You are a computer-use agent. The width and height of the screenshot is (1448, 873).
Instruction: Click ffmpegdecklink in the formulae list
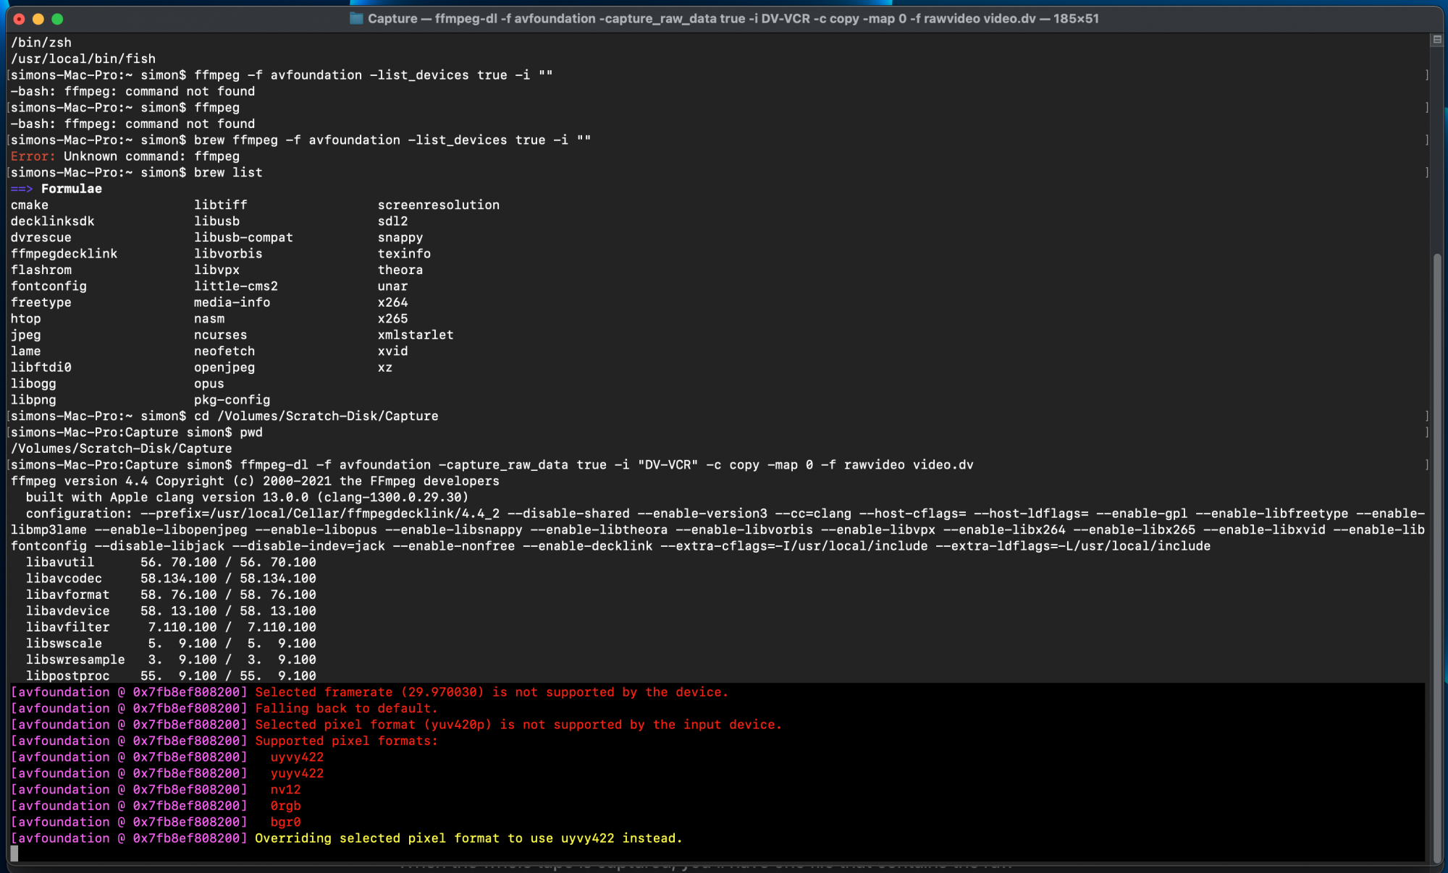(x=64, y=254)
